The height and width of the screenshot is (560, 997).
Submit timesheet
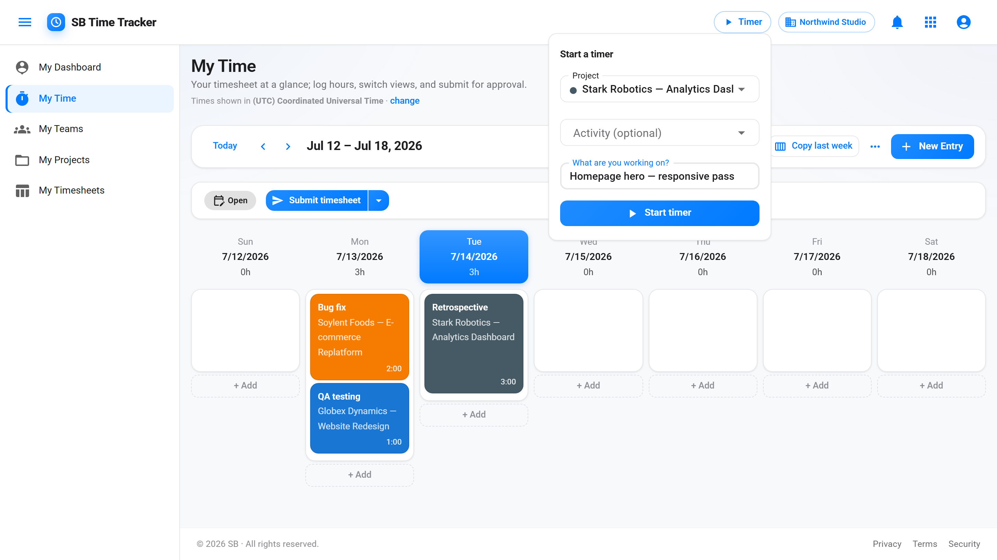coord(317,200)
